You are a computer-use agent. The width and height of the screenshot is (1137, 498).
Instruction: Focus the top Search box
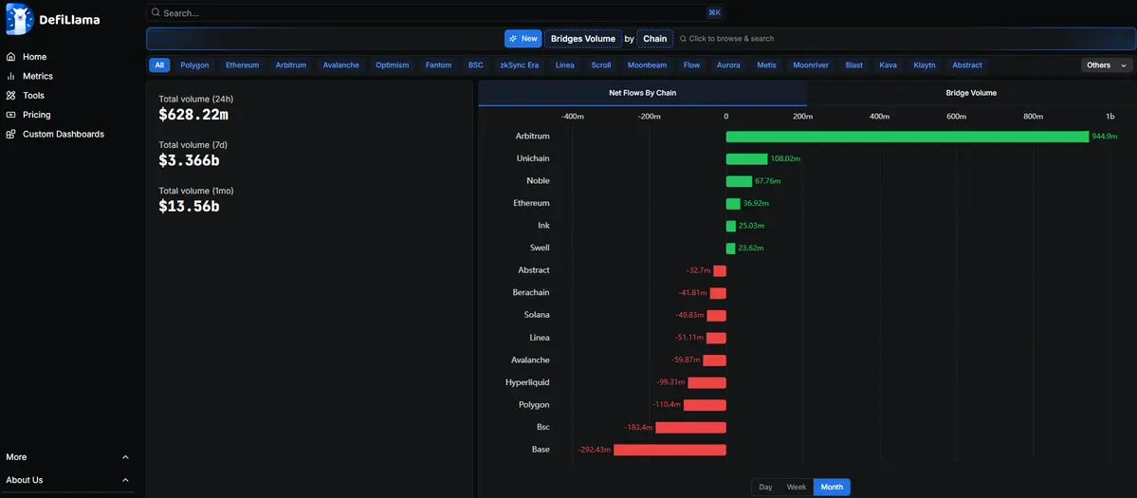click(435, 12)
